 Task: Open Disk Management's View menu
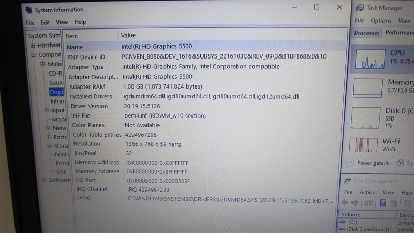point(388,192)
